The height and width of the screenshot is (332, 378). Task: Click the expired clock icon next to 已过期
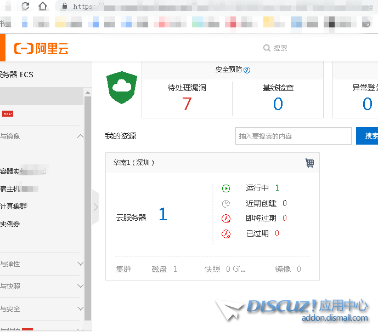tap(226, 234)
